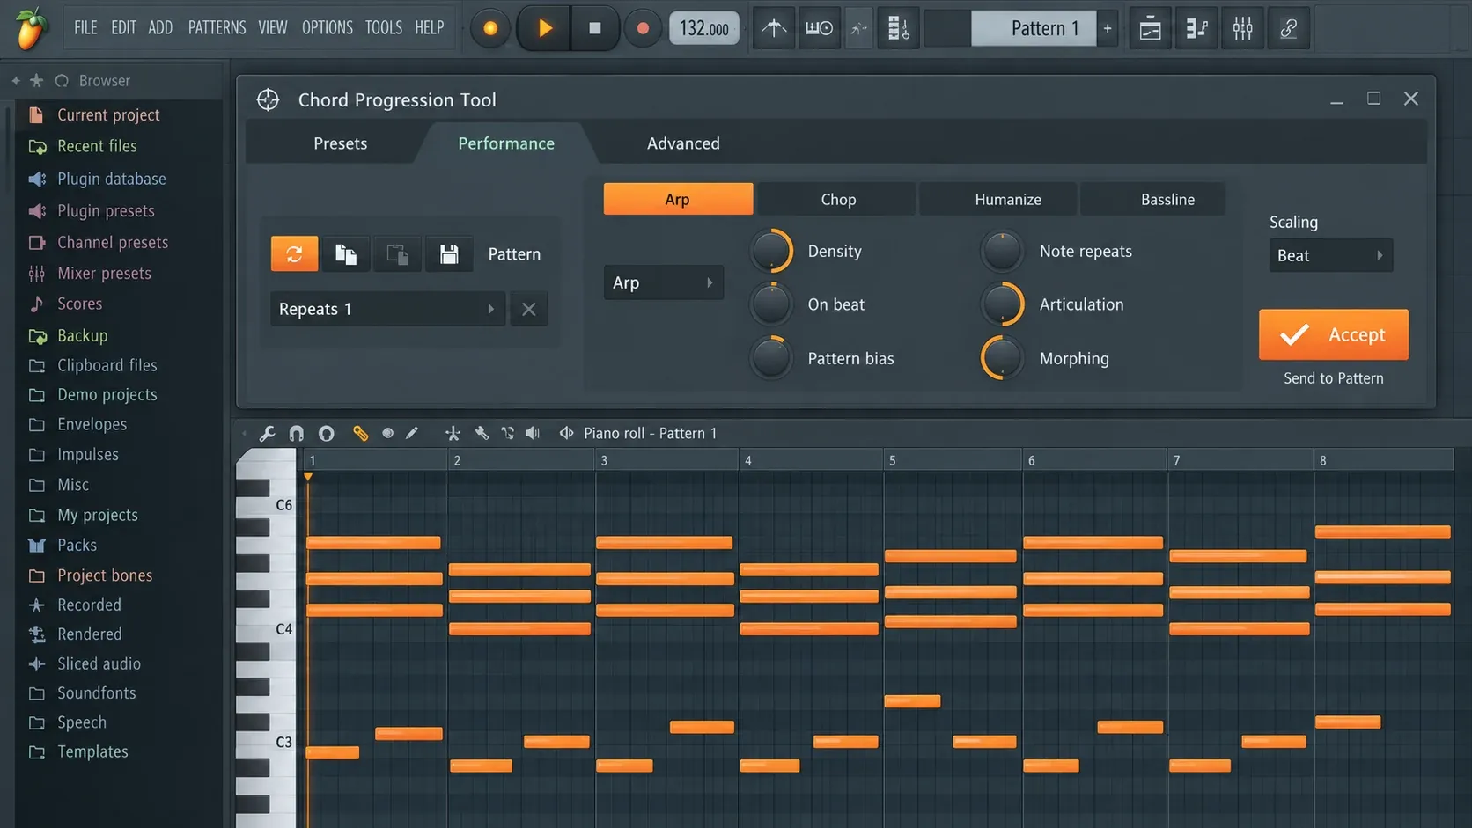Viewport: 1472px width, 828px height.
Task: Click the On beat knob
Action: pyautogui.click(x=771, y=304)
